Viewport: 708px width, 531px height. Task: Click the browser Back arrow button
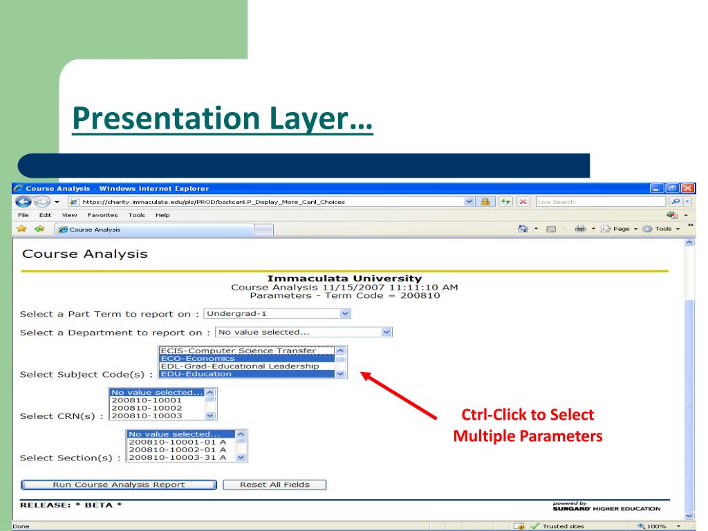click(24, 202)
